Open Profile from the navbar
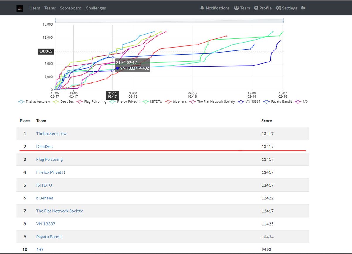This screenshot has height=254, width=352. point(263,8)
